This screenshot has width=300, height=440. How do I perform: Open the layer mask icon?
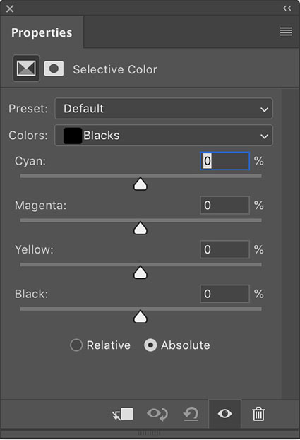coord(54,69)
